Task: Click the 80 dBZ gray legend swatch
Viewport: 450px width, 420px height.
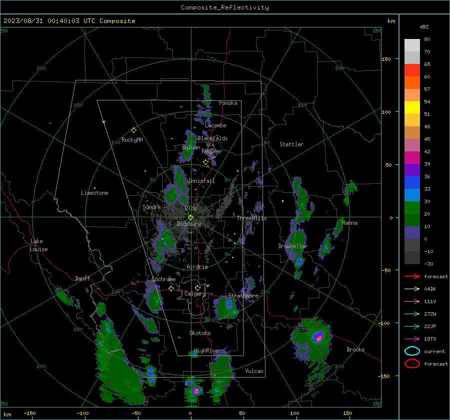Action: tap(412, 45)
